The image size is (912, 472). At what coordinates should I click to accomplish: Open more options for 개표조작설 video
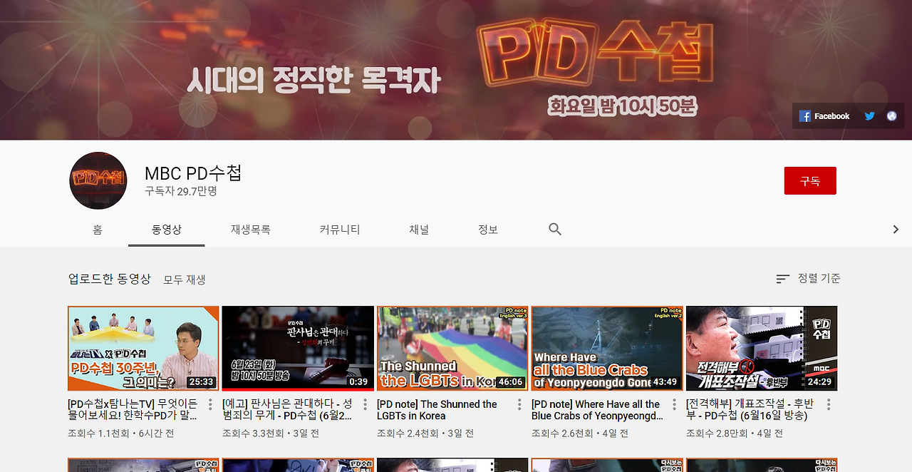(829, 405)
